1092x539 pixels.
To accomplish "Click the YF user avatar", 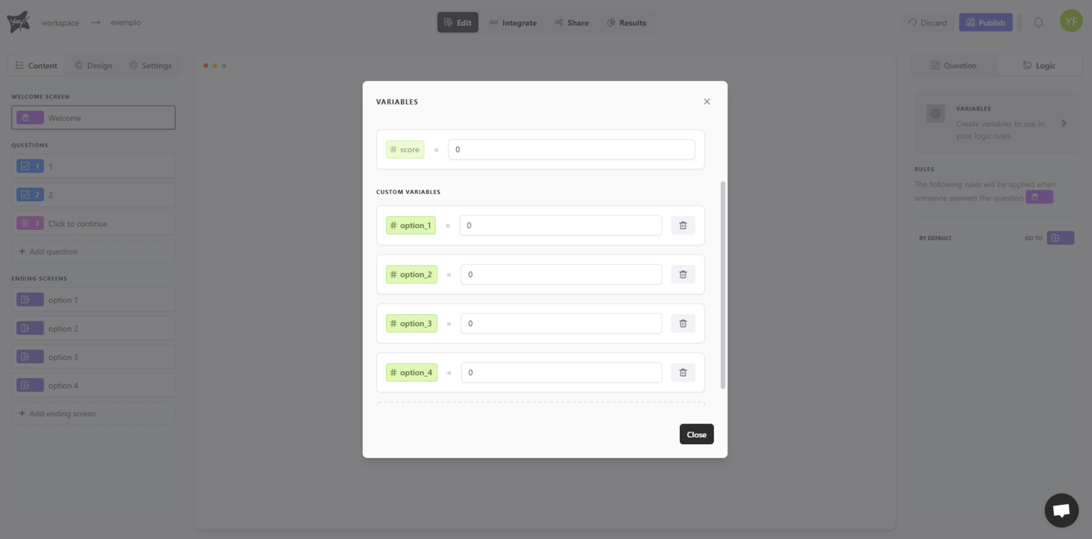I will tap(1071, 21).
